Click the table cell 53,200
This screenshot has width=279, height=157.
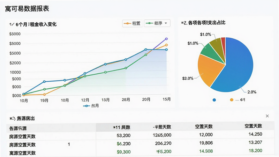point(123,136)
